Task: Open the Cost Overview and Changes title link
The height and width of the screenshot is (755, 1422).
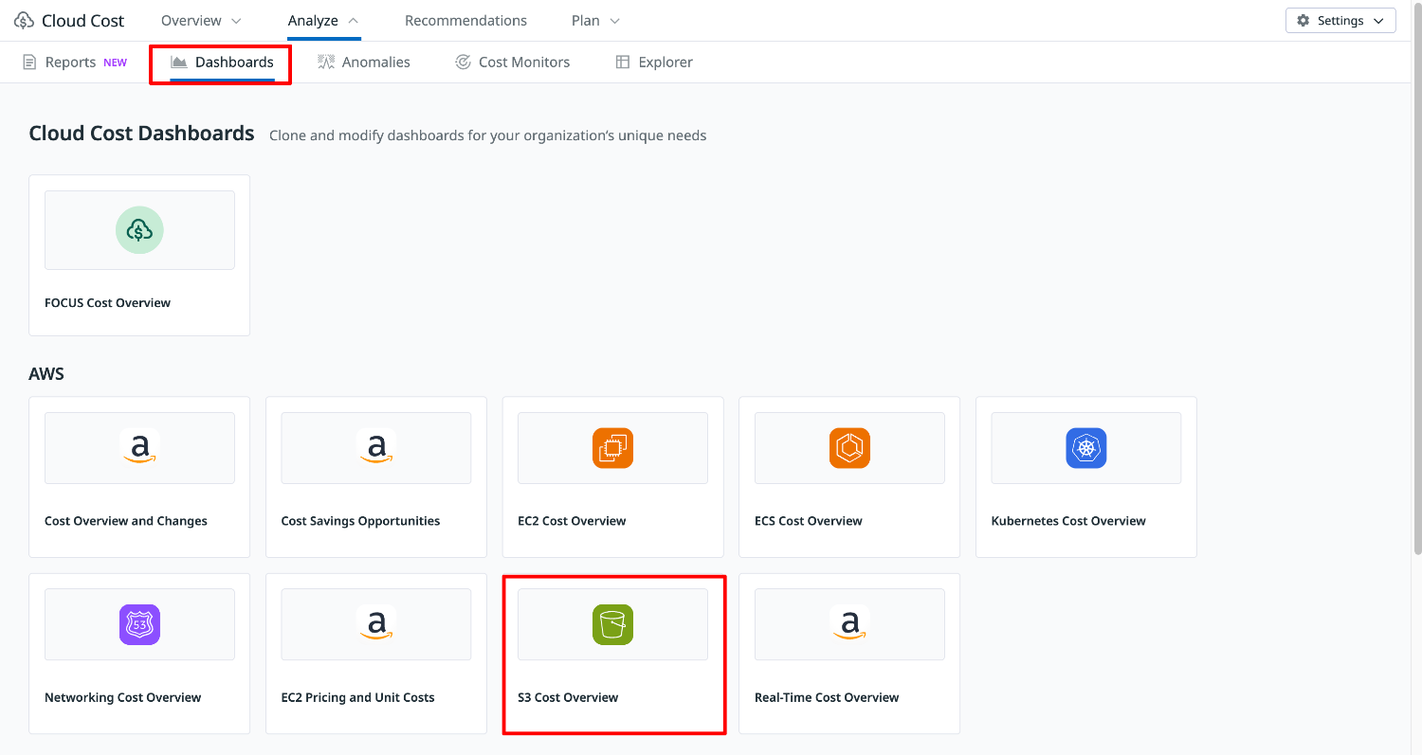Action: pos(126,521)
